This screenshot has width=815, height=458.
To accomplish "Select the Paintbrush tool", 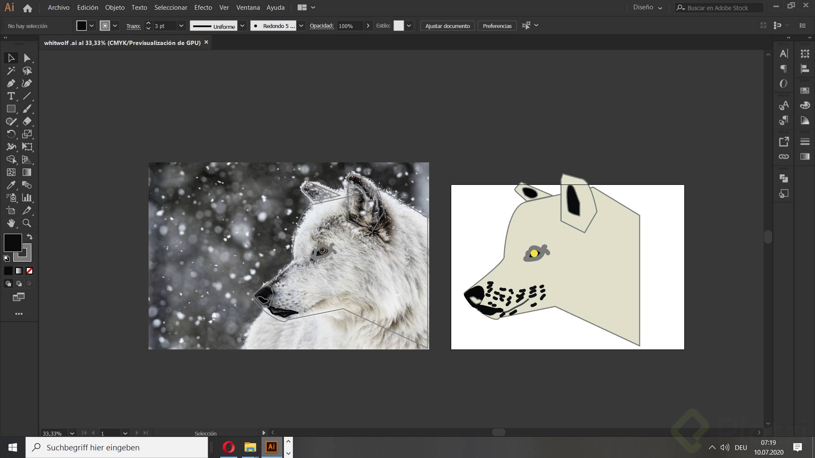I will pos(27,109).
